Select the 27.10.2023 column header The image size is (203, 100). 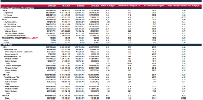click(95, 6)
